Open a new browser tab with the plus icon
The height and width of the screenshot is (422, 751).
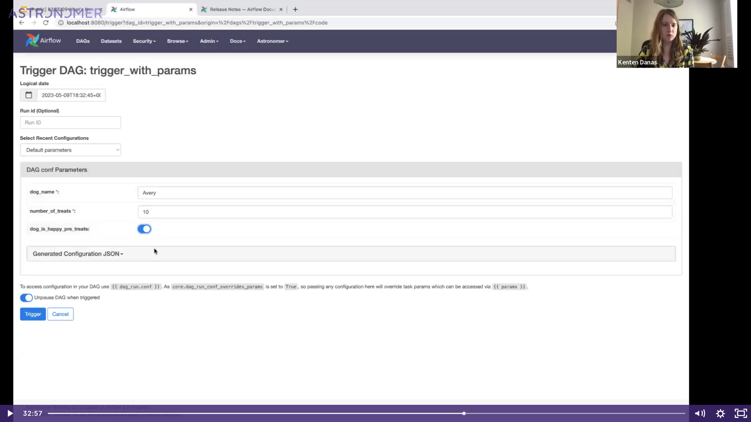click(295, 9)
